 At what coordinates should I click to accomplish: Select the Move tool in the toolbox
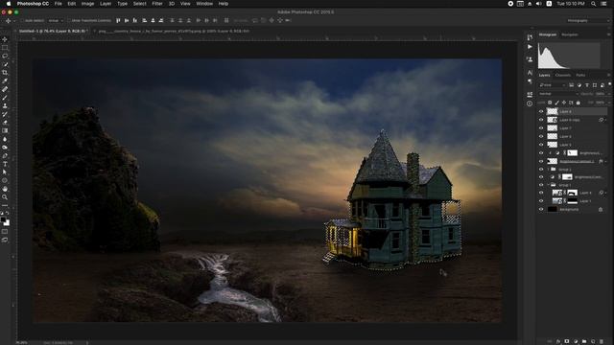click(5, 39)
